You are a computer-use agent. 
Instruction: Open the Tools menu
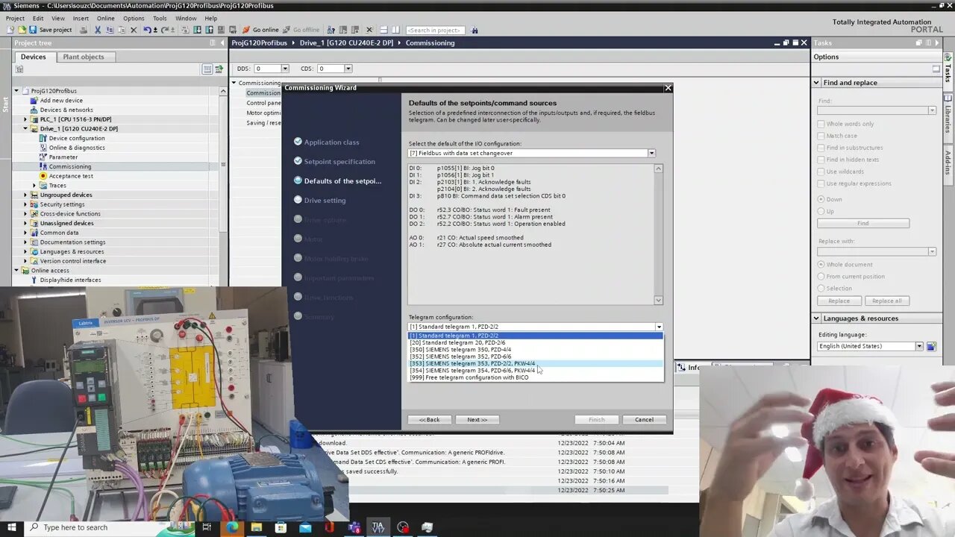tap(160, 18)
